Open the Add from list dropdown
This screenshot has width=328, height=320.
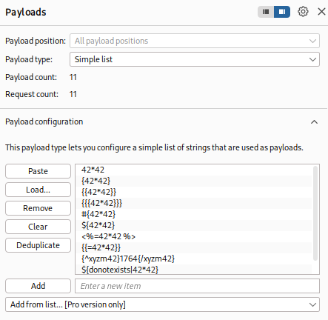pos(162,304)
